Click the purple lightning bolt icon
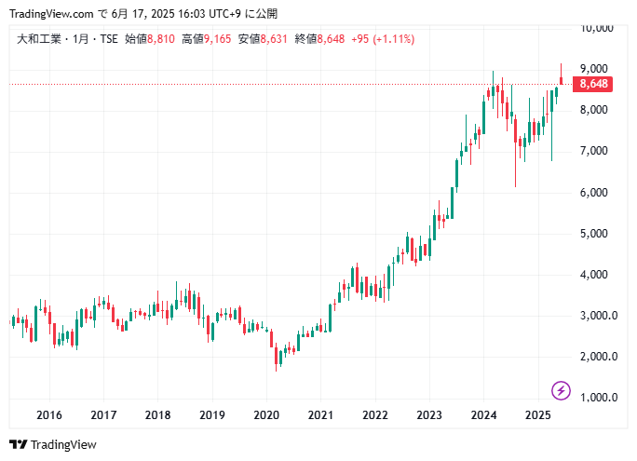 coord(561,390)
